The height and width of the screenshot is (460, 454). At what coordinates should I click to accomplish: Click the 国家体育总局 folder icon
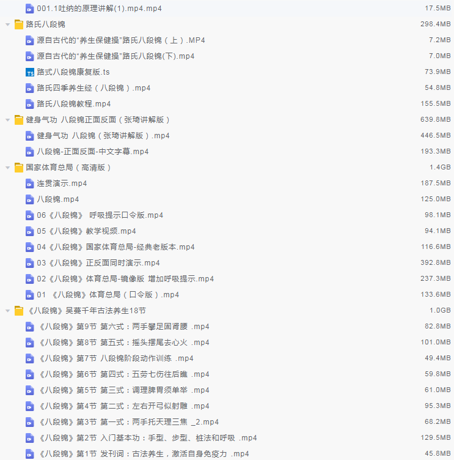pos(18,168)
